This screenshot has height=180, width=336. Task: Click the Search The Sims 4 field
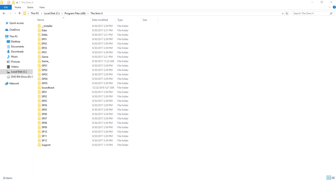coord(312,13)
